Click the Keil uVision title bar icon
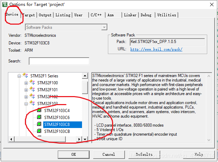 coord(5,4)
